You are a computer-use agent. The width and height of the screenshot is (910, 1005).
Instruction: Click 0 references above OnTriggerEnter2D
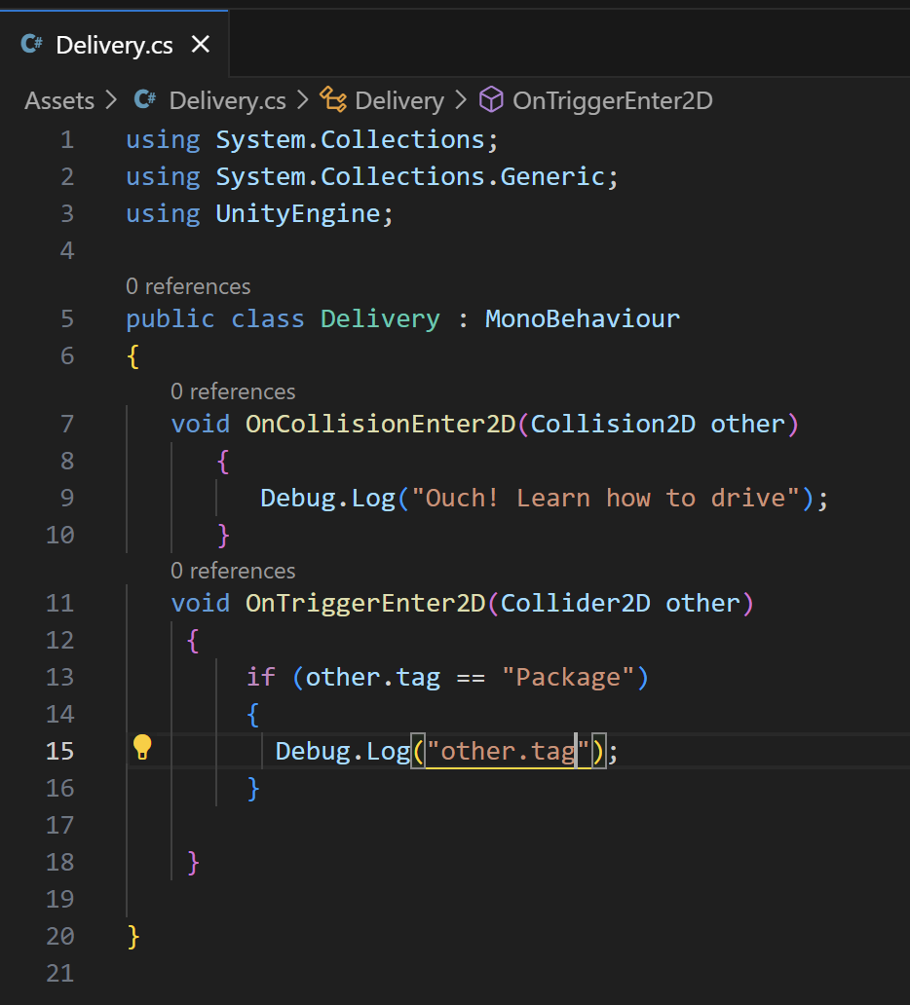point(233,570)
